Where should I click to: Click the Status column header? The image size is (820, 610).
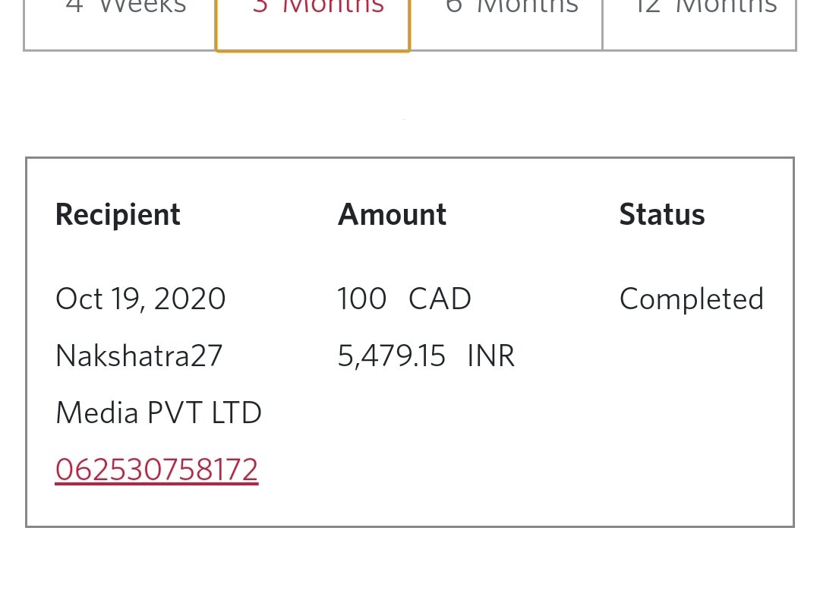[662, 214]
